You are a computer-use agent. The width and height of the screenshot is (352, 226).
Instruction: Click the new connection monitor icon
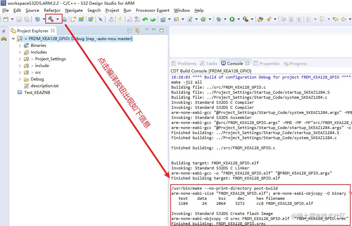pos(91,19)
